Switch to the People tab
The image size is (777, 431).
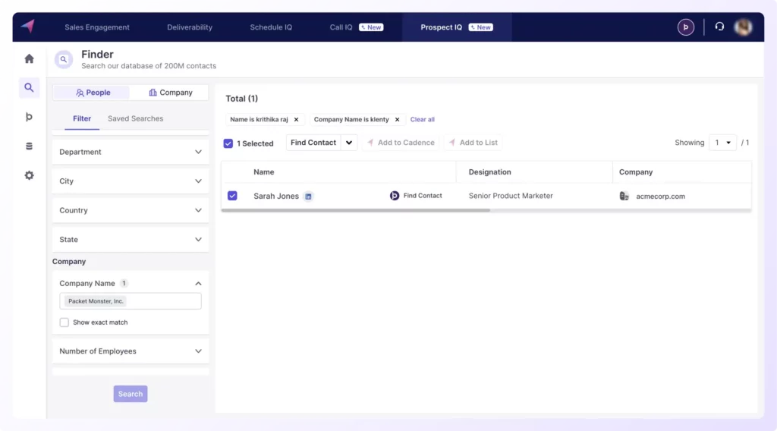point(92,93)
